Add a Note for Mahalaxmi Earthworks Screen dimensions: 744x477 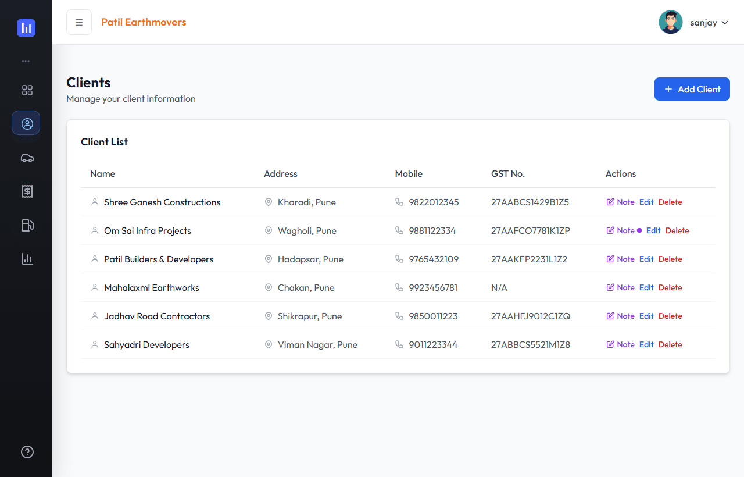620,287
